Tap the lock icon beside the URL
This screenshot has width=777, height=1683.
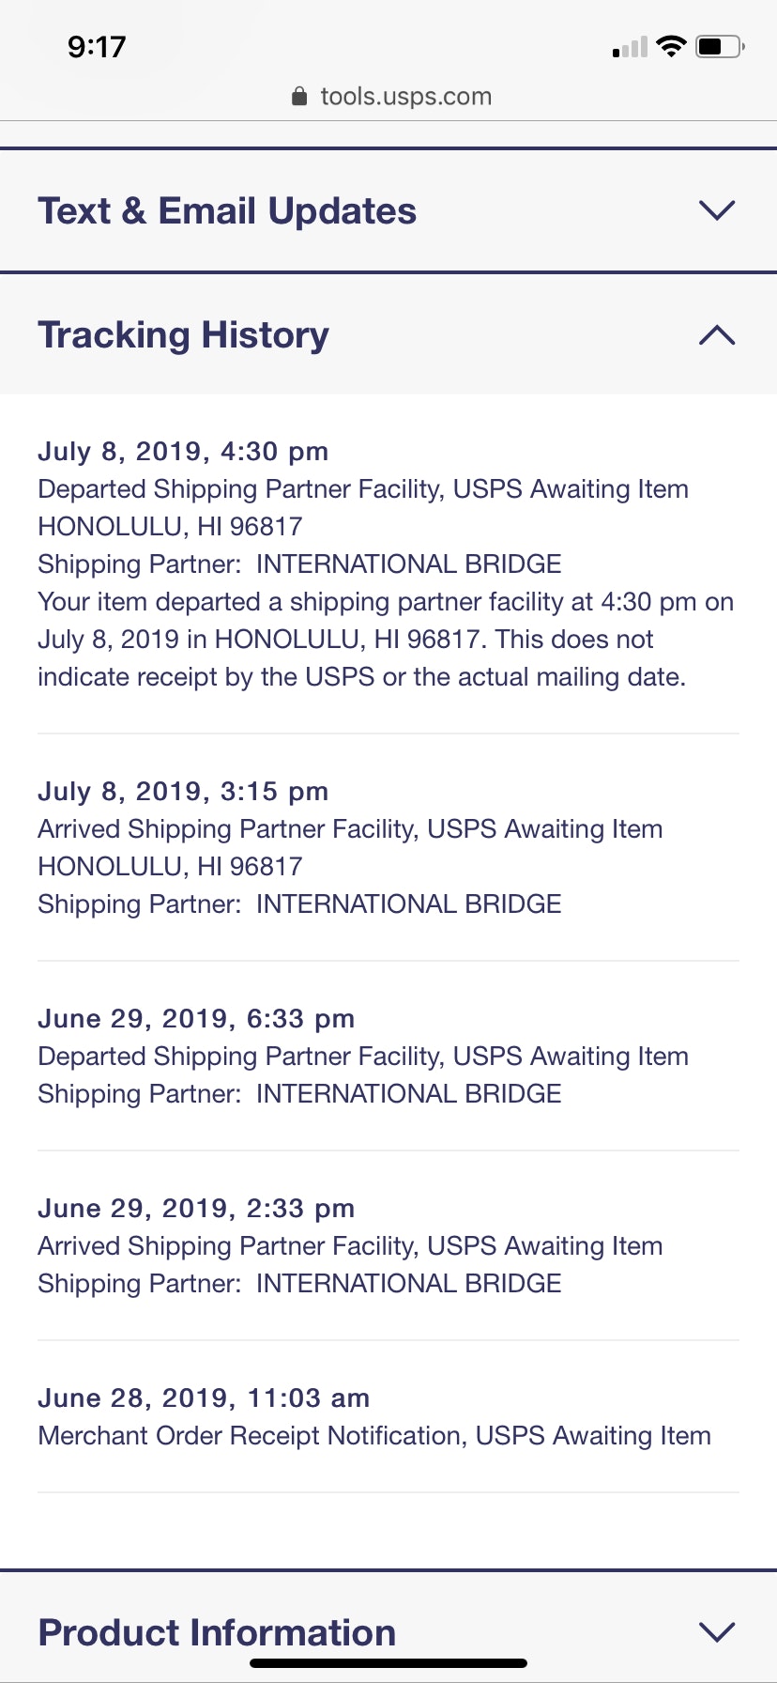[299, 97]
